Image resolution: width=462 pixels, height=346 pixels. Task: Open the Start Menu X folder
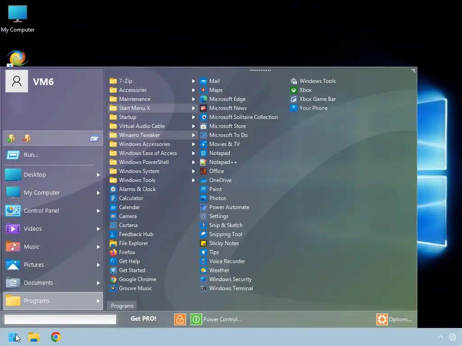[x=152, y=108]
